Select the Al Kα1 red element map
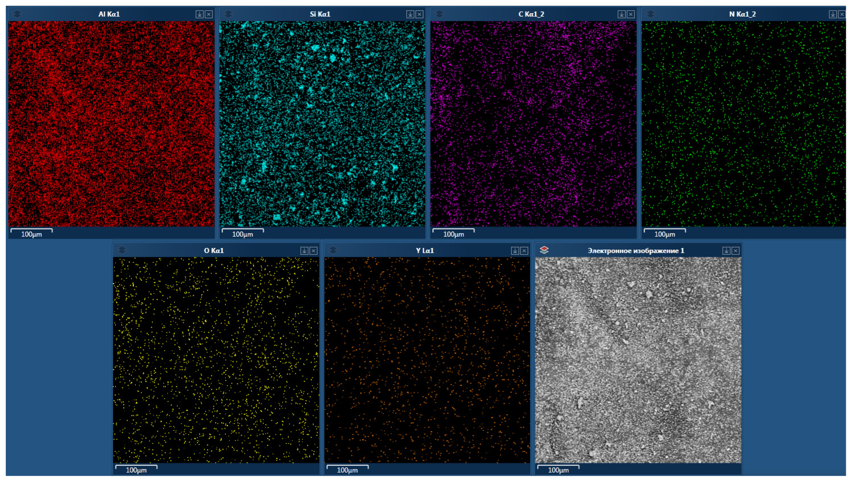This screenshot has width=851, height=483. 111,124
